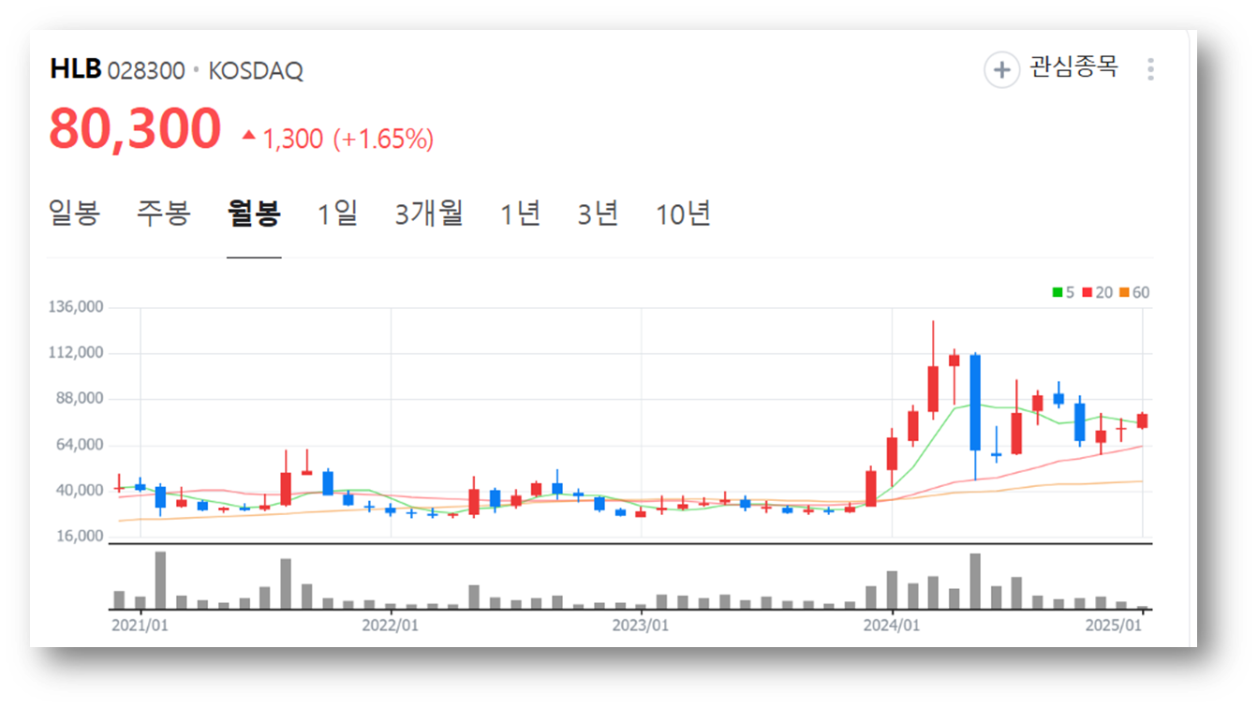Click the tallest volume bar near 2021/01
Viewport: 1258px width, 708px height.
[x=160, y=581]
